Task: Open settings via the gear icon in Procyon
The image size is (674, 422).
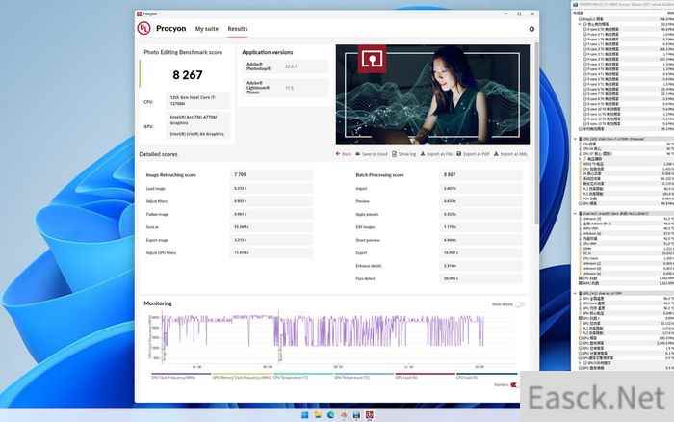Action: click(531, 29)
